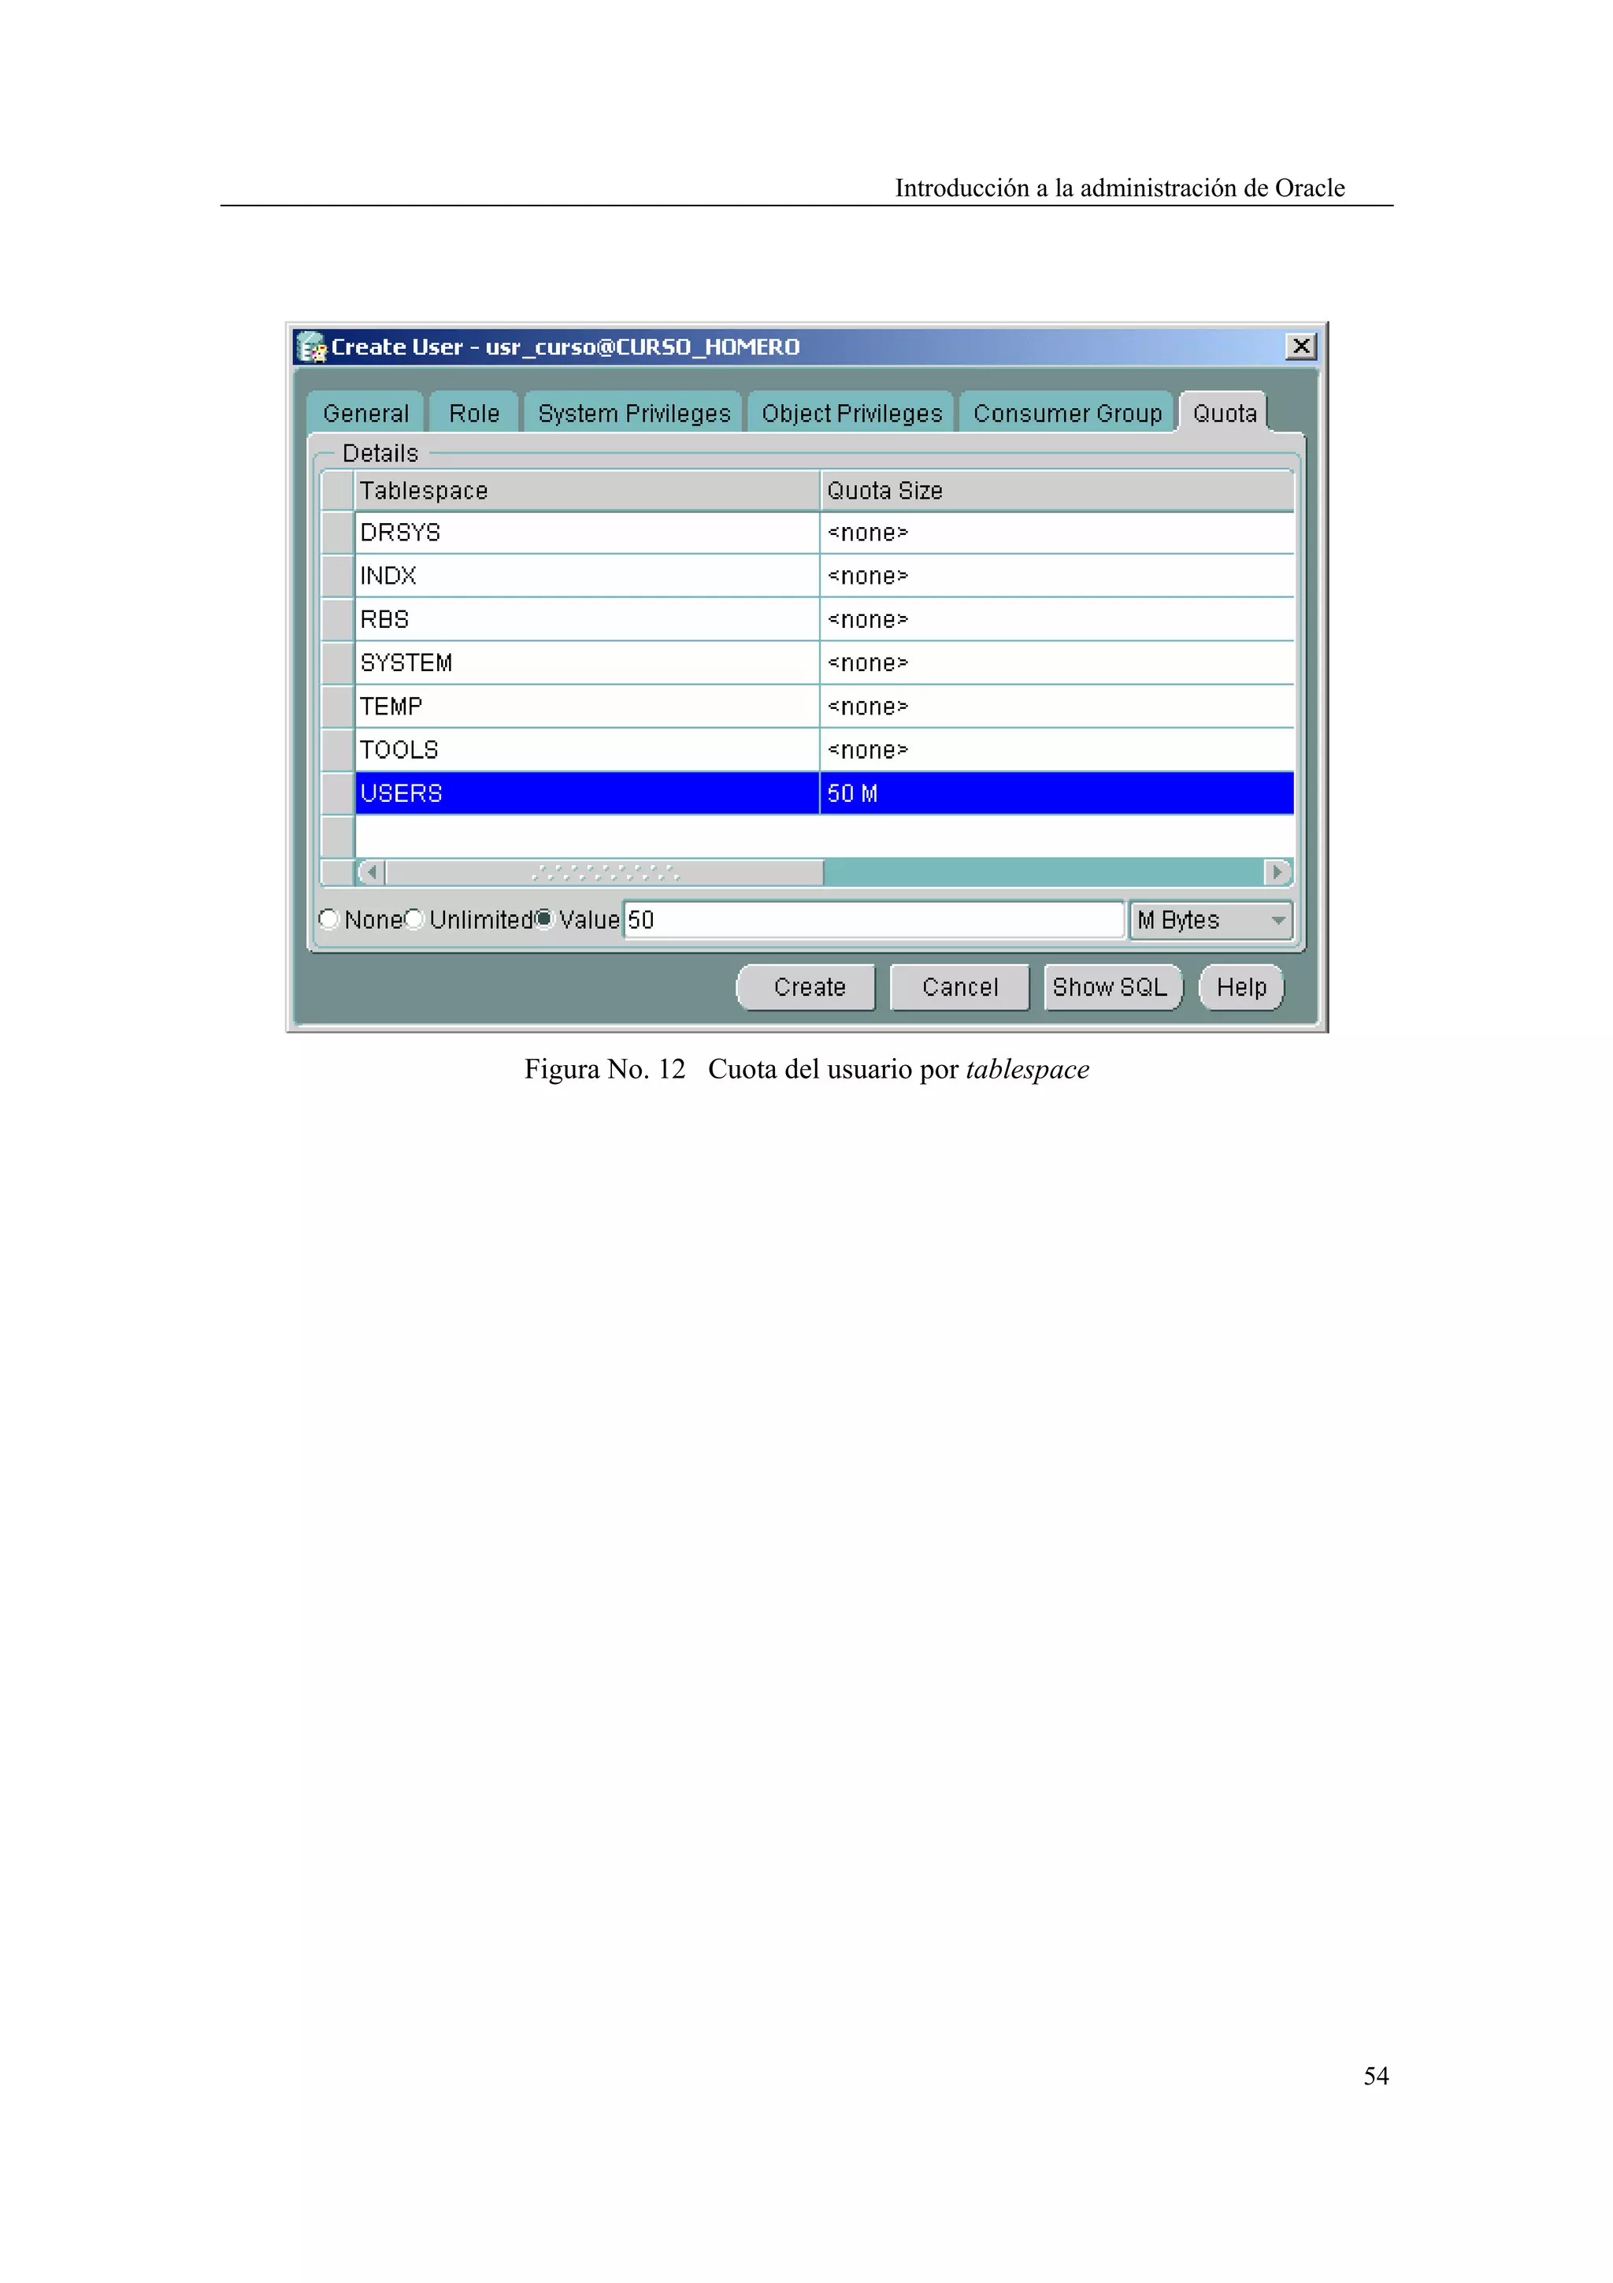Switch to the Role tab
This screenshot has width=1613, height=2283.
[474, 413]
